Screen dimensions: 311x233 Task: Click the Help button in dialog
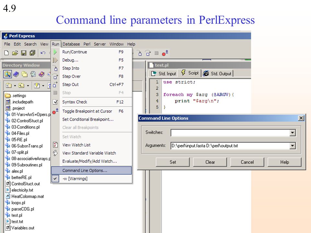coord(284,162)
